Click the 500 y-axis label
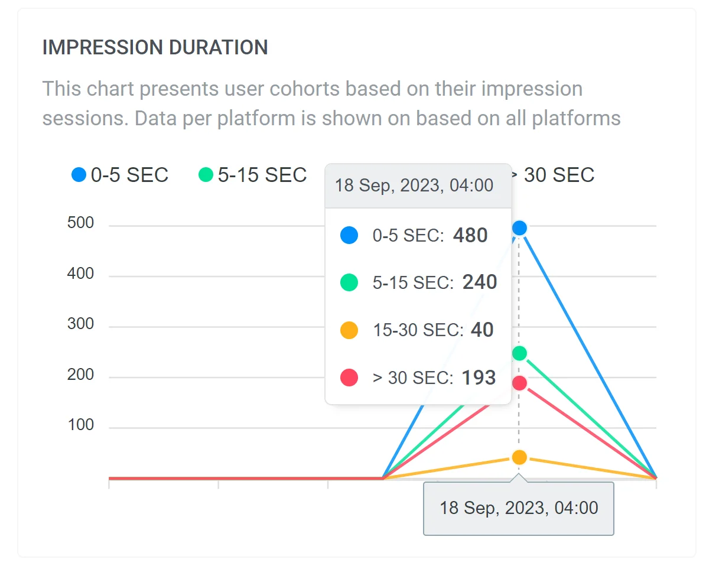 click(80, 223)
